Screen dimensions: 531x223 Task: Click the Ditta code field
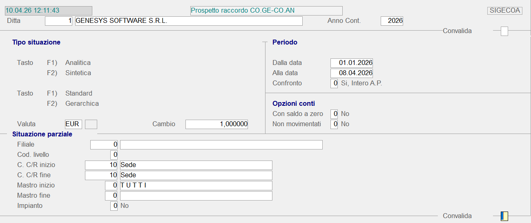pyautogui.click(x=59, y=21)
